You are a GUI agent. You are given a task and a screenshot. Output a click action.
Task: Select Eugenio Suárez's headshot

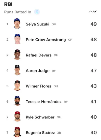pos(17,132)
